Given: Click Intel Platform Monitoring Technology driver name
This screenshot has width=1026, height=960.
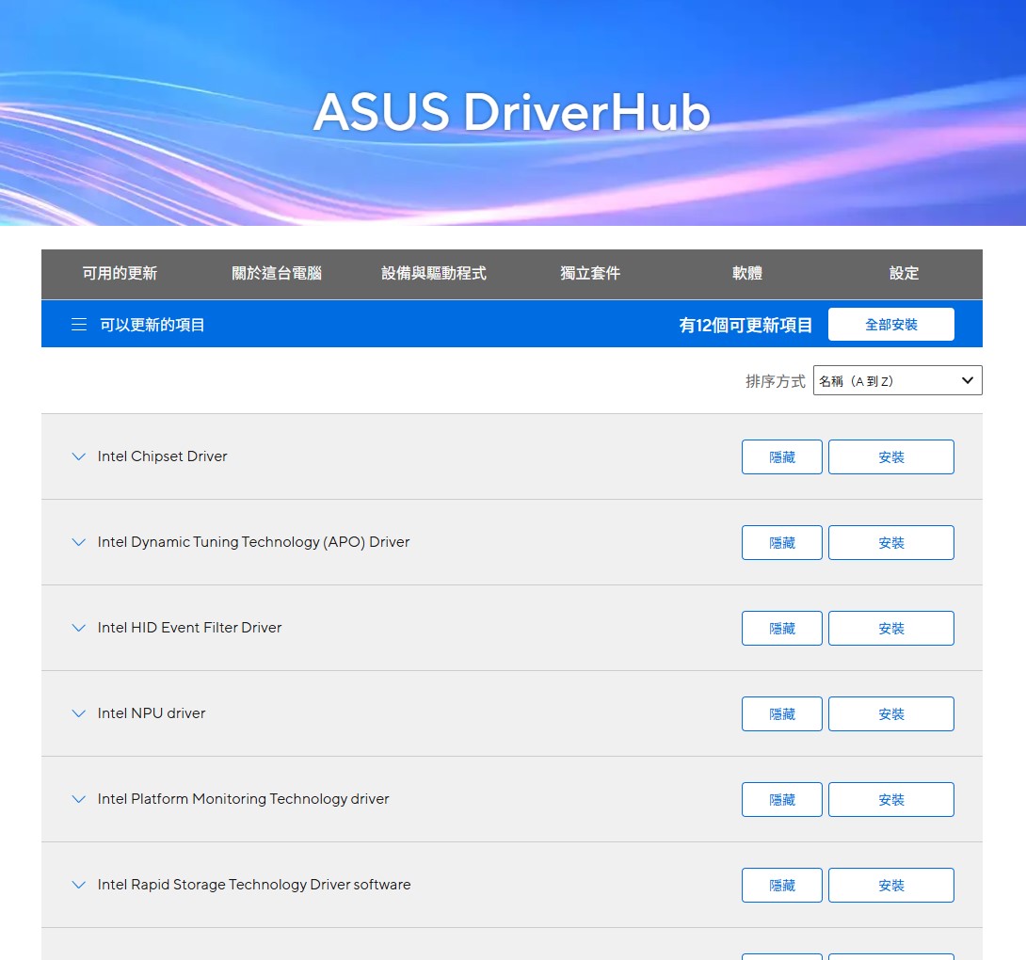Looking at the screenshot, I should [244, 799].
